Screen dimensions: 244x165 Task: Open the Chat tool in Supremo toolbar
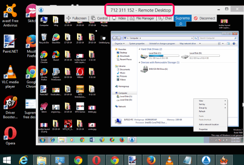[x=165, y=18]
